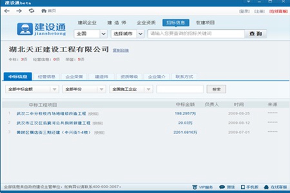Open the 武汉市江汉区 project link in row 2
The image size is (290, 193).
point(54,123)
